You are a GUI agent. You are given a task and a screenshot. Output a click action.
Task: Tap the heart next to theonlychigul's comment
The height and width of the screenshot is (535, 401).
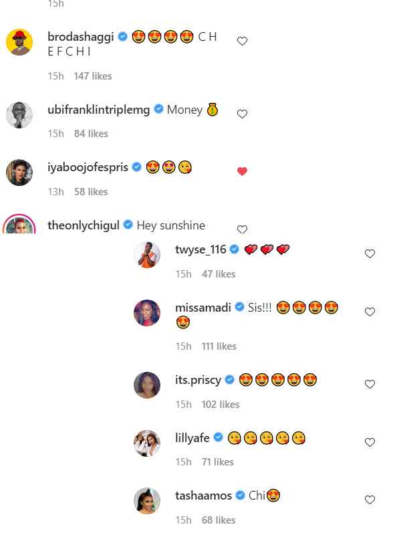(242, 229)
